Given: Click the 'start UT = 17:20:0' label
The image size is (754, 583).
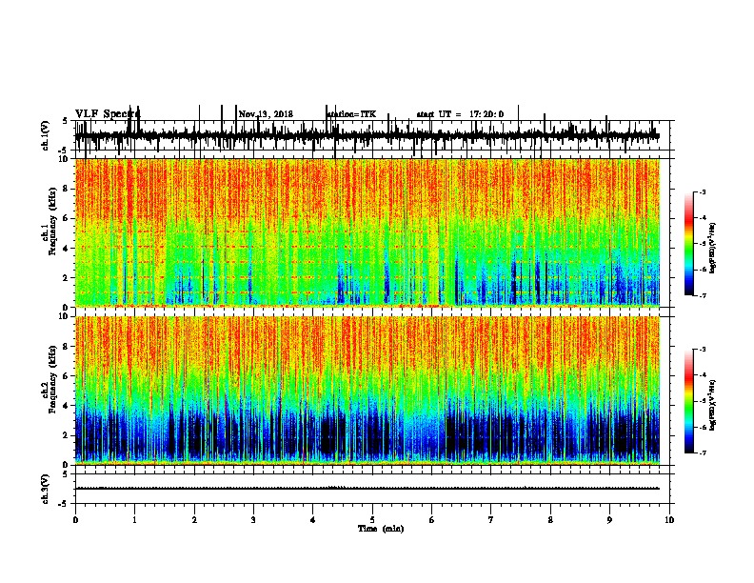Looking at the screenshot, I should (x=460, y=114).
